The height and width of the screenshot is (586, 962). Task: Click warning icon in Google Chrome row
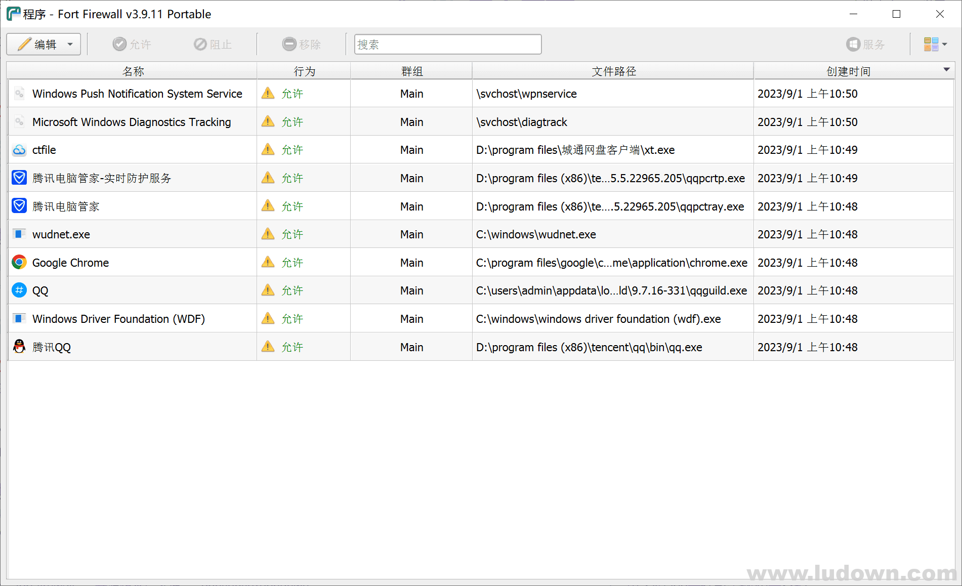[268, 262]
